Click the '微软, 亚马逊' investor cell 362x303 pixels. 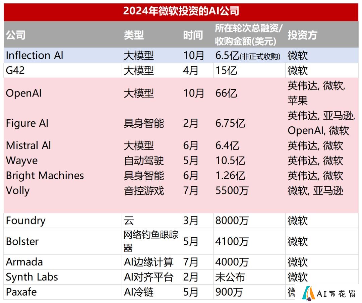coord(315,191)
